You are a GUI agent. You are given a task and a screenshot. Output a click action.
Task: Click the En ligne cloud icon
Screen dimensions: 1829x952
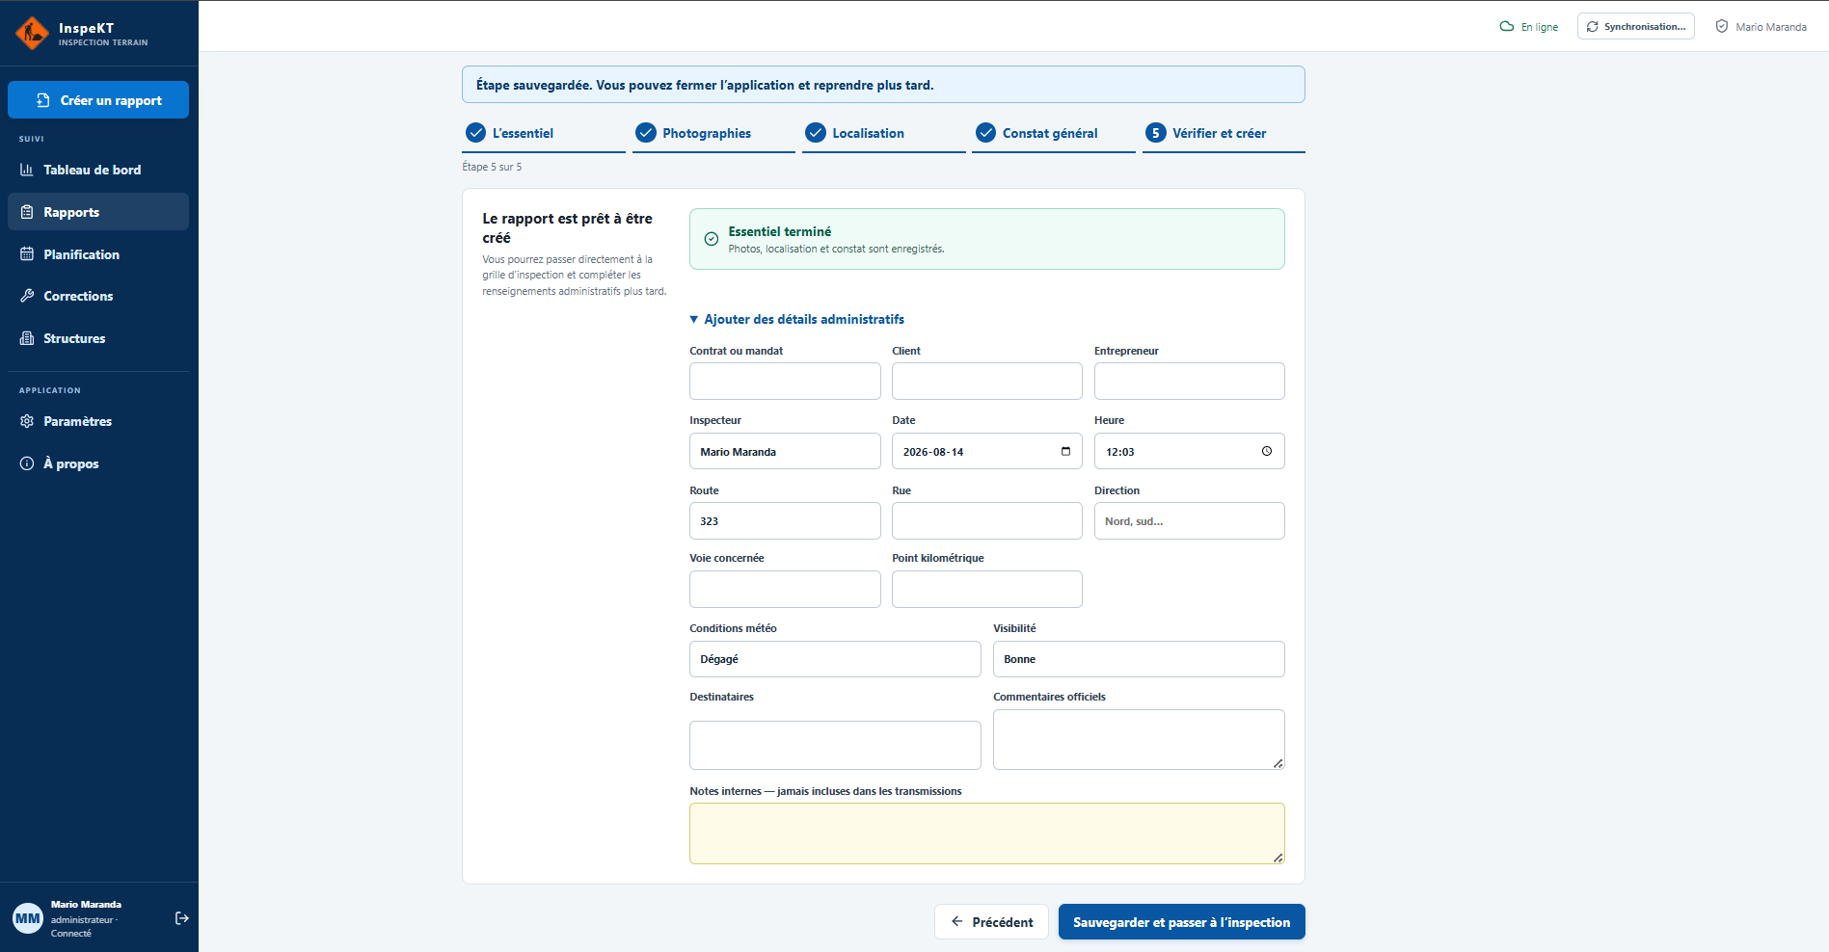point(1507,26)
